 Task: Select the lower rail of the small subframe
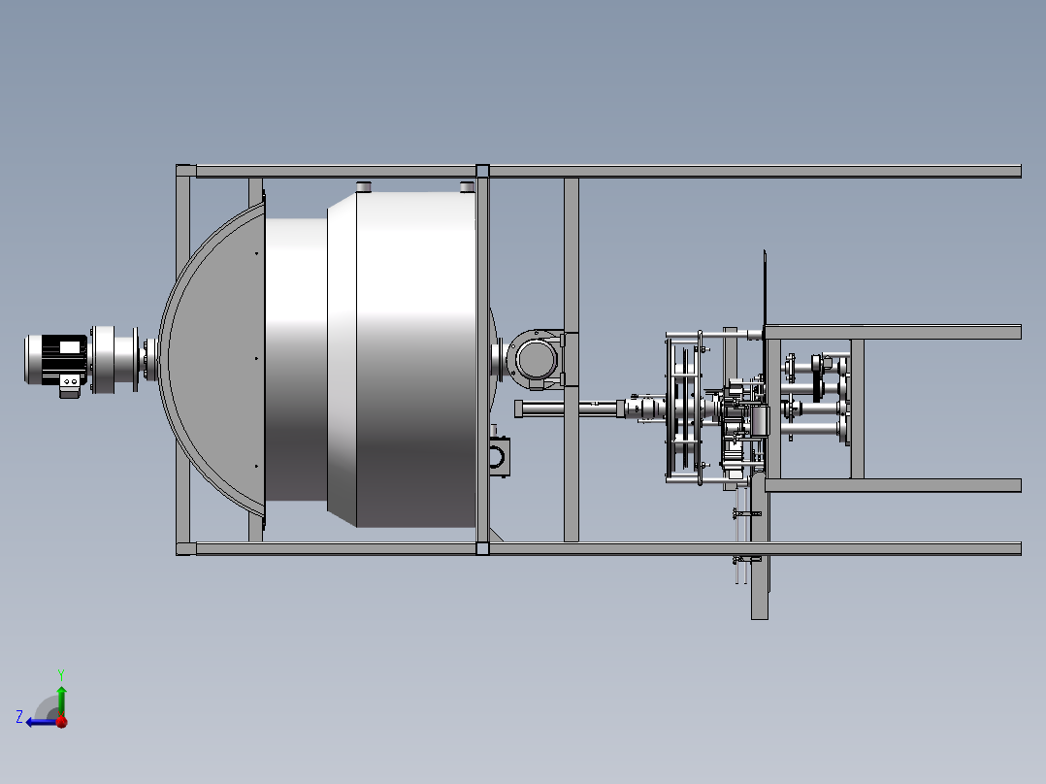pos(893,485)
